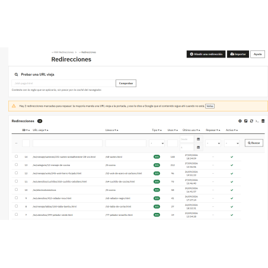Click the 301 badge in row ID 7
This screenshot has width=268, height=268.
[x=157, y=215]
